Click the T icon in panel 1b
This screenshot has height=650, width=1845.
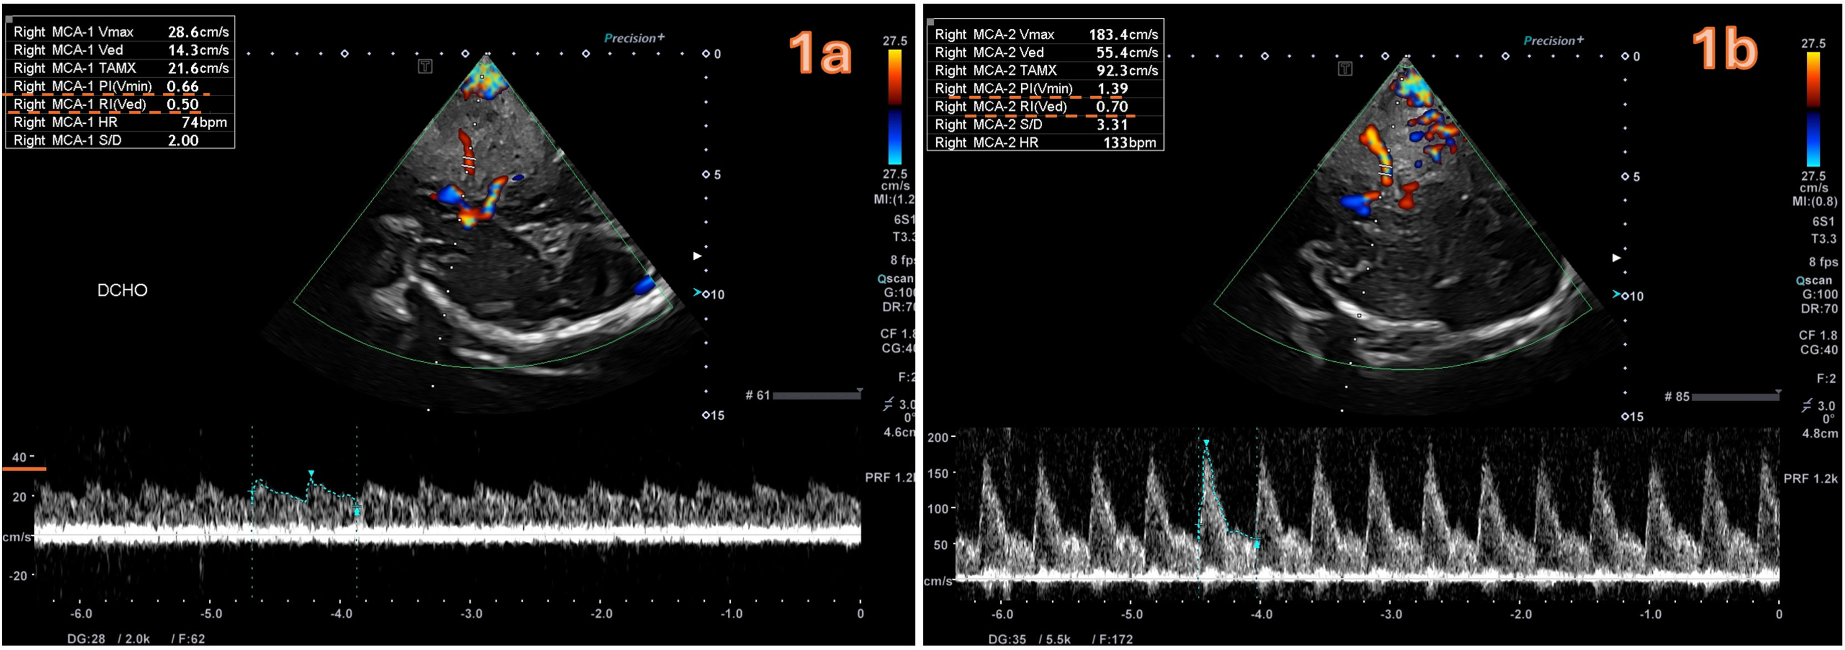1345,69
